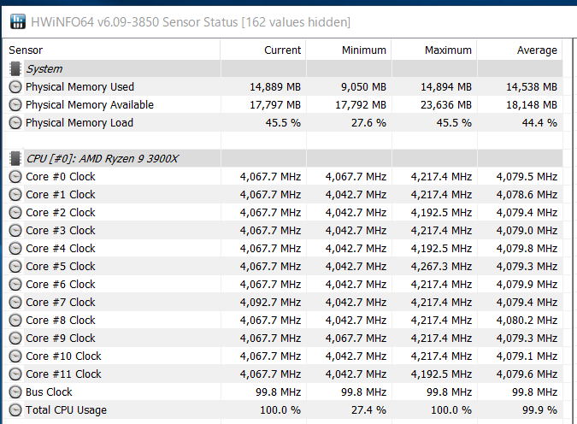This screenshot has height=424, width=577.
Task: Click the CPU Ryzen 9 3900X chip icon
Action: pos(15,159)
